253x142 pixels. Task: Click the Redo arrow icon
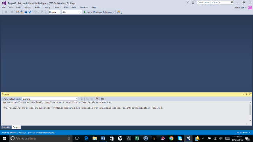coord(42,12)
